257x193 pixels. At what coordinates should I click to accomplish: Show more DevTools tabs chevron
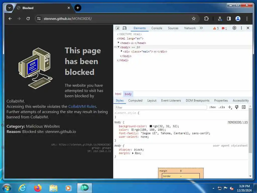[x=201, y=28]
